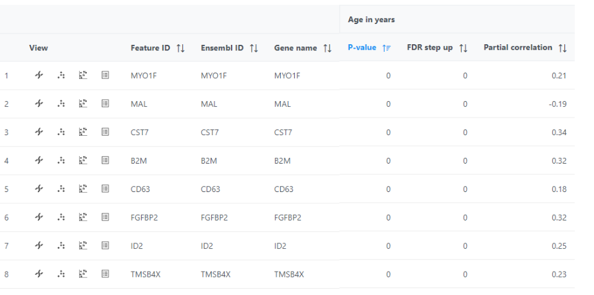Open extra details report for B2M row
The image size is (594, 295).
(105, 160)
